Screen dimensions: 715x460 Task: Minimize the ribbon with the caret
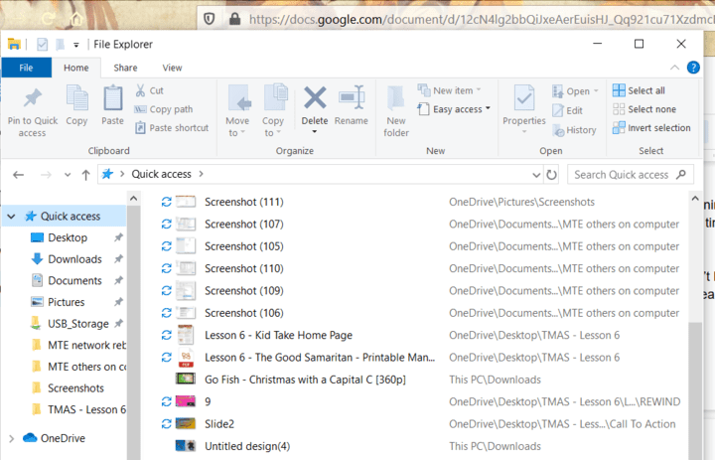(674, 68)
